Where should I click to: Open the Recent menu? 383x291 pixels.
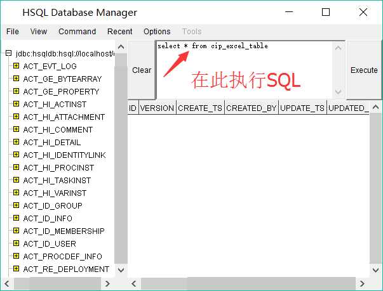point(119,32)
